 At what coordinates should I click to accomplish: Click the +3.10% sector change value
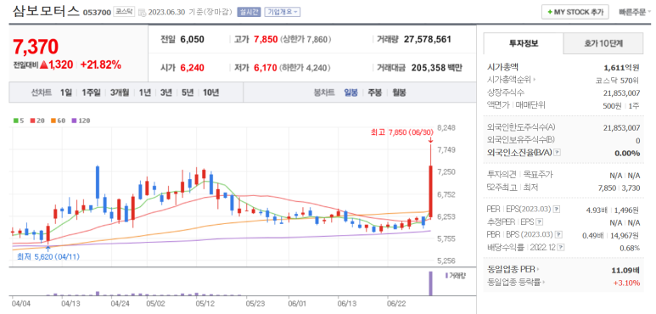coord(626,283)
